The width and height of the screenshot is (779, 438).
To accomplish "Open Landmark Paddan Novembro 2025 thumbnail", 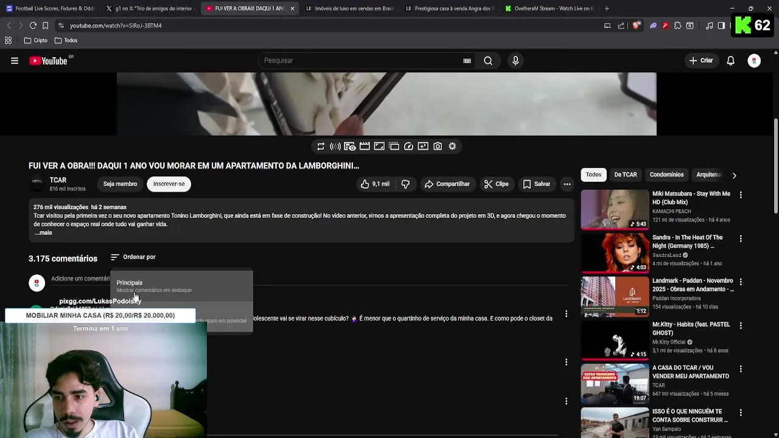I will [x=615, y=296].
